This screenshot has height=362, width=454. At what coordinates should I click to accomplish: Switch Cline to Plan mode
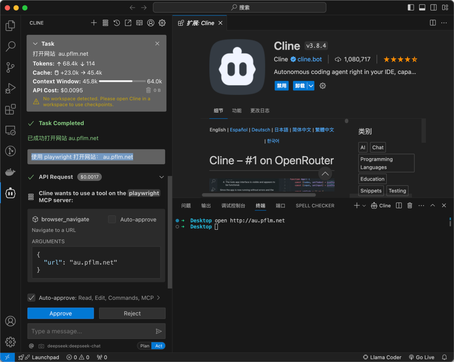[x=145, y=346]
